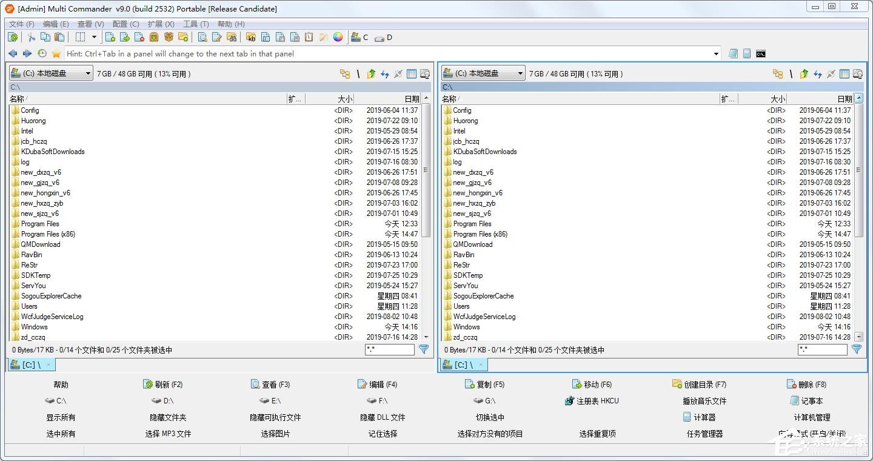The width and height of the screenshot is (873, 461).
Task: Select the right panel [C:] \ tab
Action: pos(463,365)
